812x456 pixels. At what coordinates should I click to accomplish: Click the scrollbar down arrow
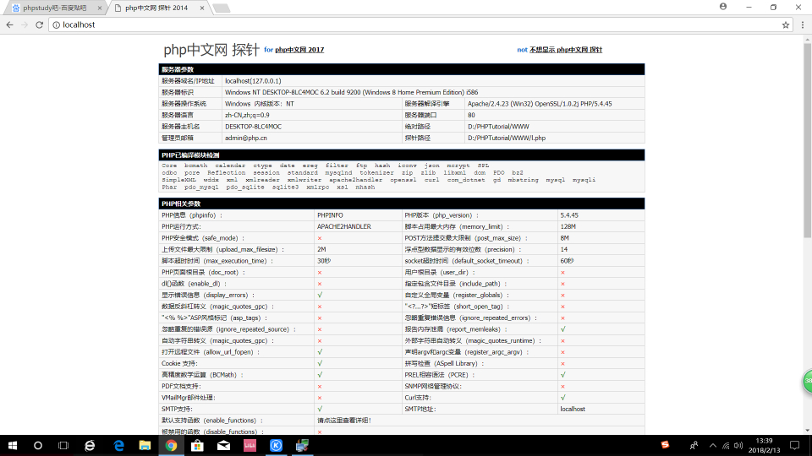pyautogui.click(x=807, y=430)
